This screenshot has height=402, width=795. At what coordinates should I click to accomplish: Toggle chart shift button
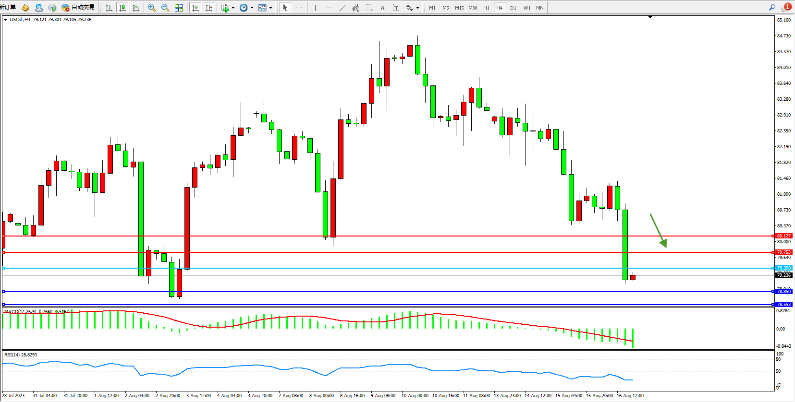209,8
